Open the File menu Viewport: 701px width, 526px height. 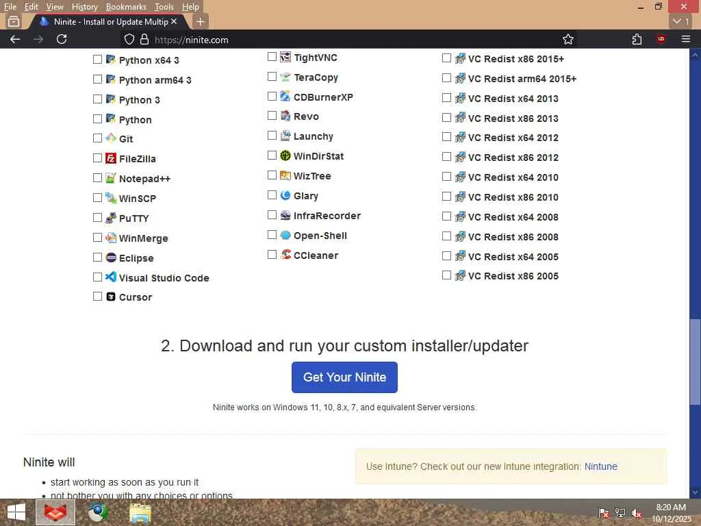(x=10, y=7)
